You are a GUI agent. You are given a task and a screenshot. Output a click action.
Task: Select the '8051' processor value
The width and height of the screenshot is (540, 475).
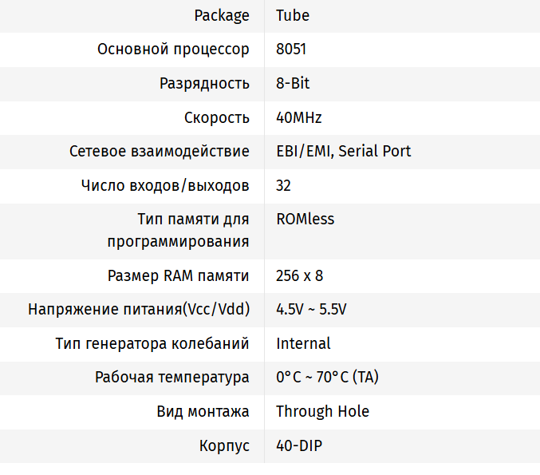coord(291,49)
